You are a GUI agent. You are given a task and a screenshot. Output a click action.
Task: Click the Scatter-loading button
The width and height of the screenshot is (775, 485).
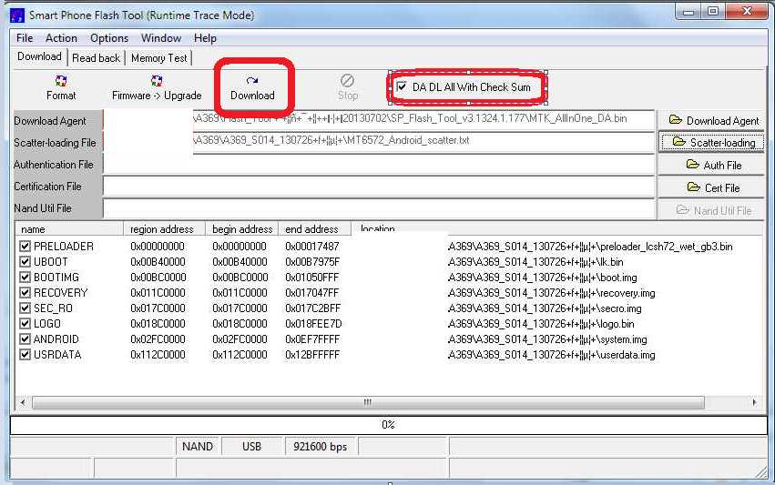[713, 143]
